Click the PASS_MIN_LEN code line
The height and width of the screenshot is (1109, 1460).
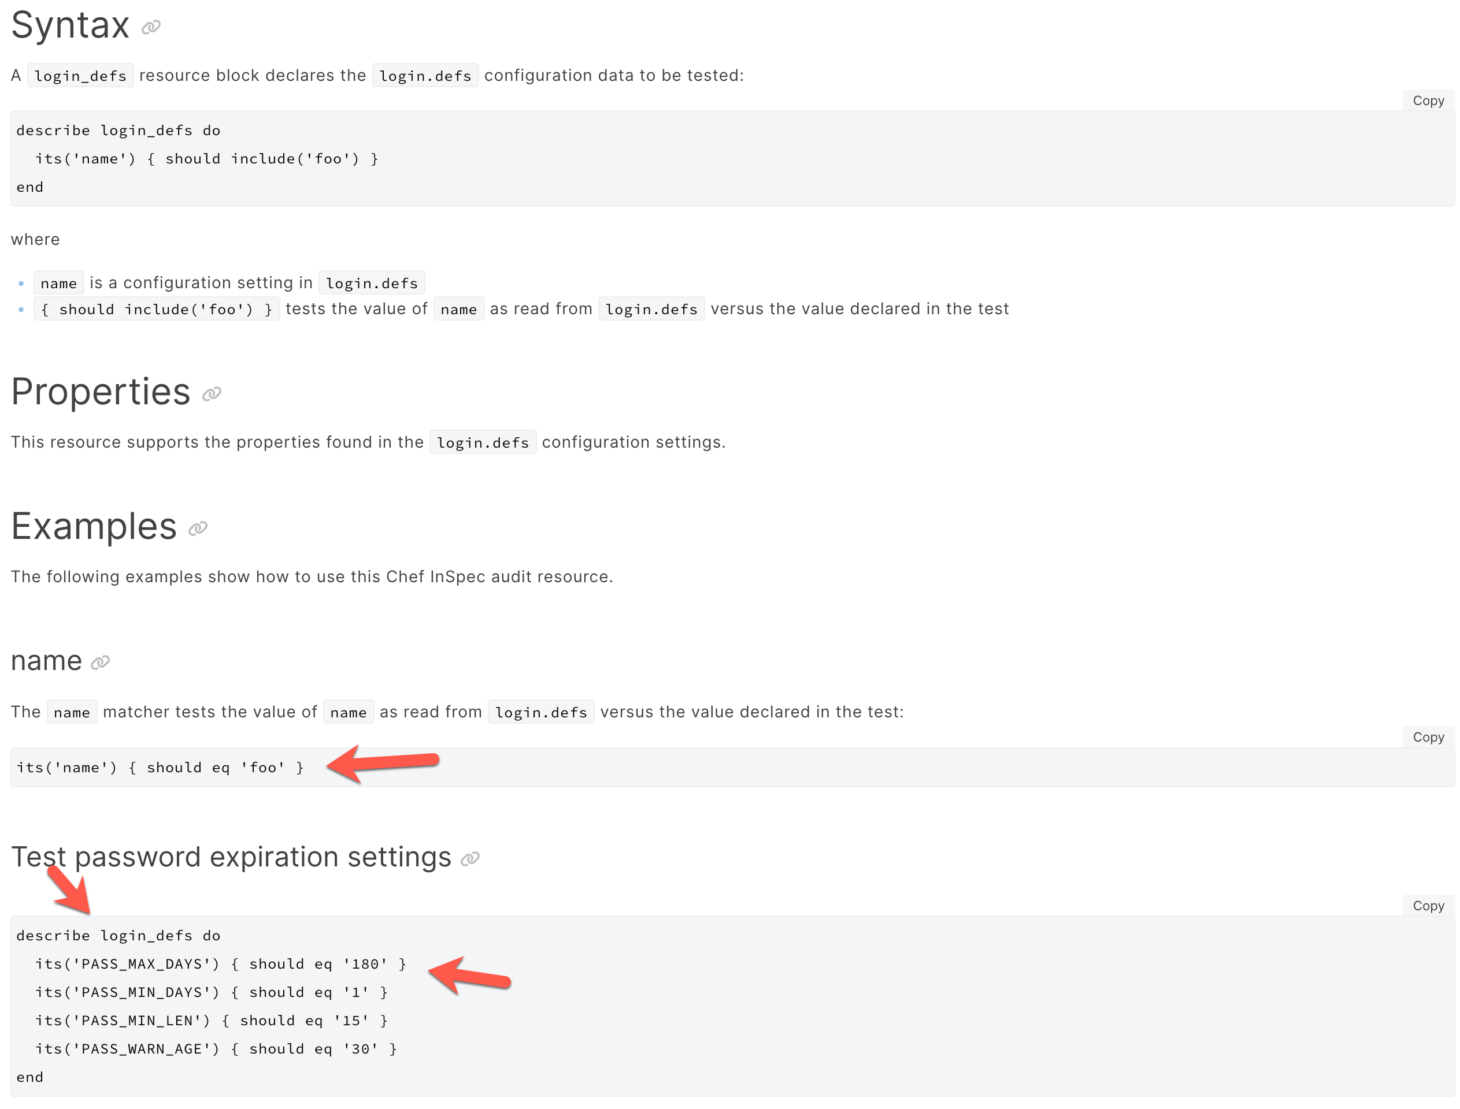click(x=211, y=1021)
